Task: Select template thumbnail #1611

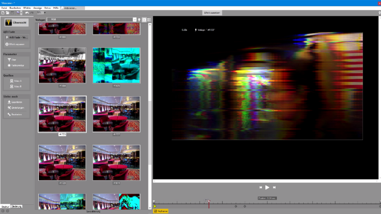Action: point(116,163)
